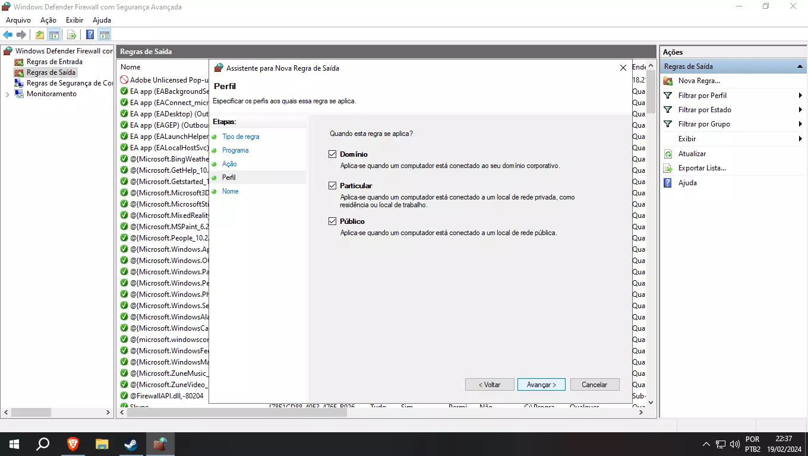Viewport: 808px width, 456px height.
Task: Select the @{Microsoft.MSPaint rule row
Action: click(x=165, y=227)
